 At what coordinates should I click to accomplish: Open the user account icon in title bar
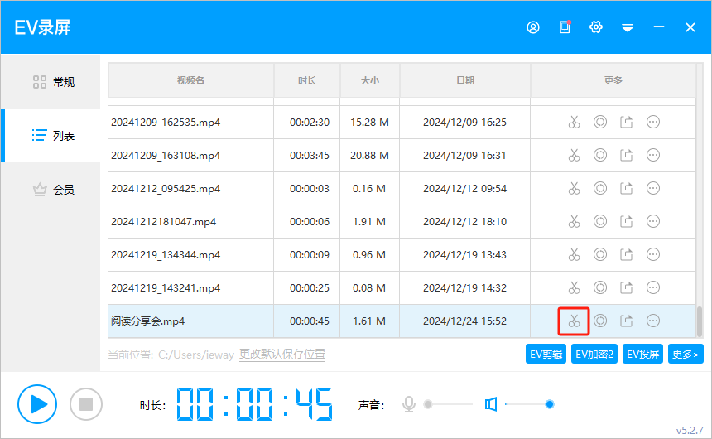[533, 27]
